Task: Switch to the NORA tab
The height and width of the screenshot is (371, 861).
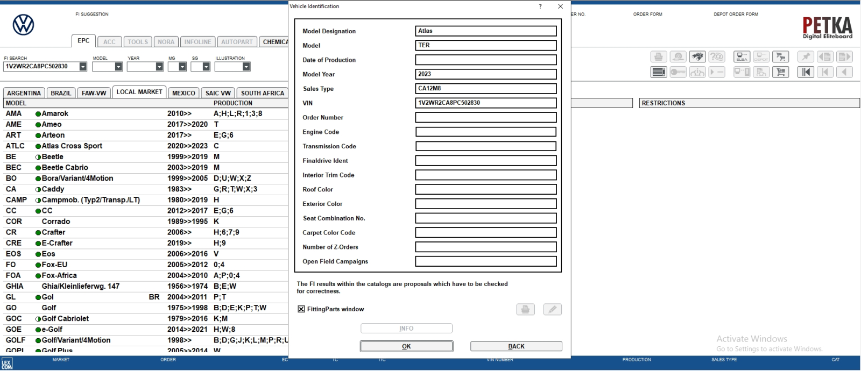Action: coord(166,42)
